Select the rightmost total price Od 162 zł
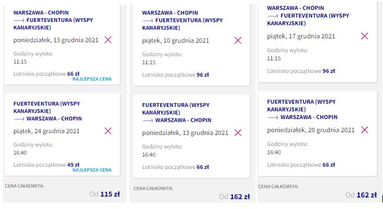This screenshot has width=383, height=209. 361,195
